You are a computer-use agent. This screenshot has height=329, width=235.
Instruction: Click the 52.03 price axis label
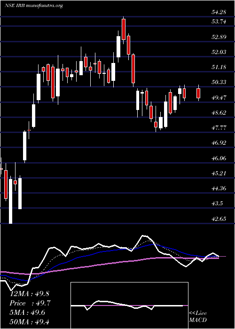click(219, 52)
